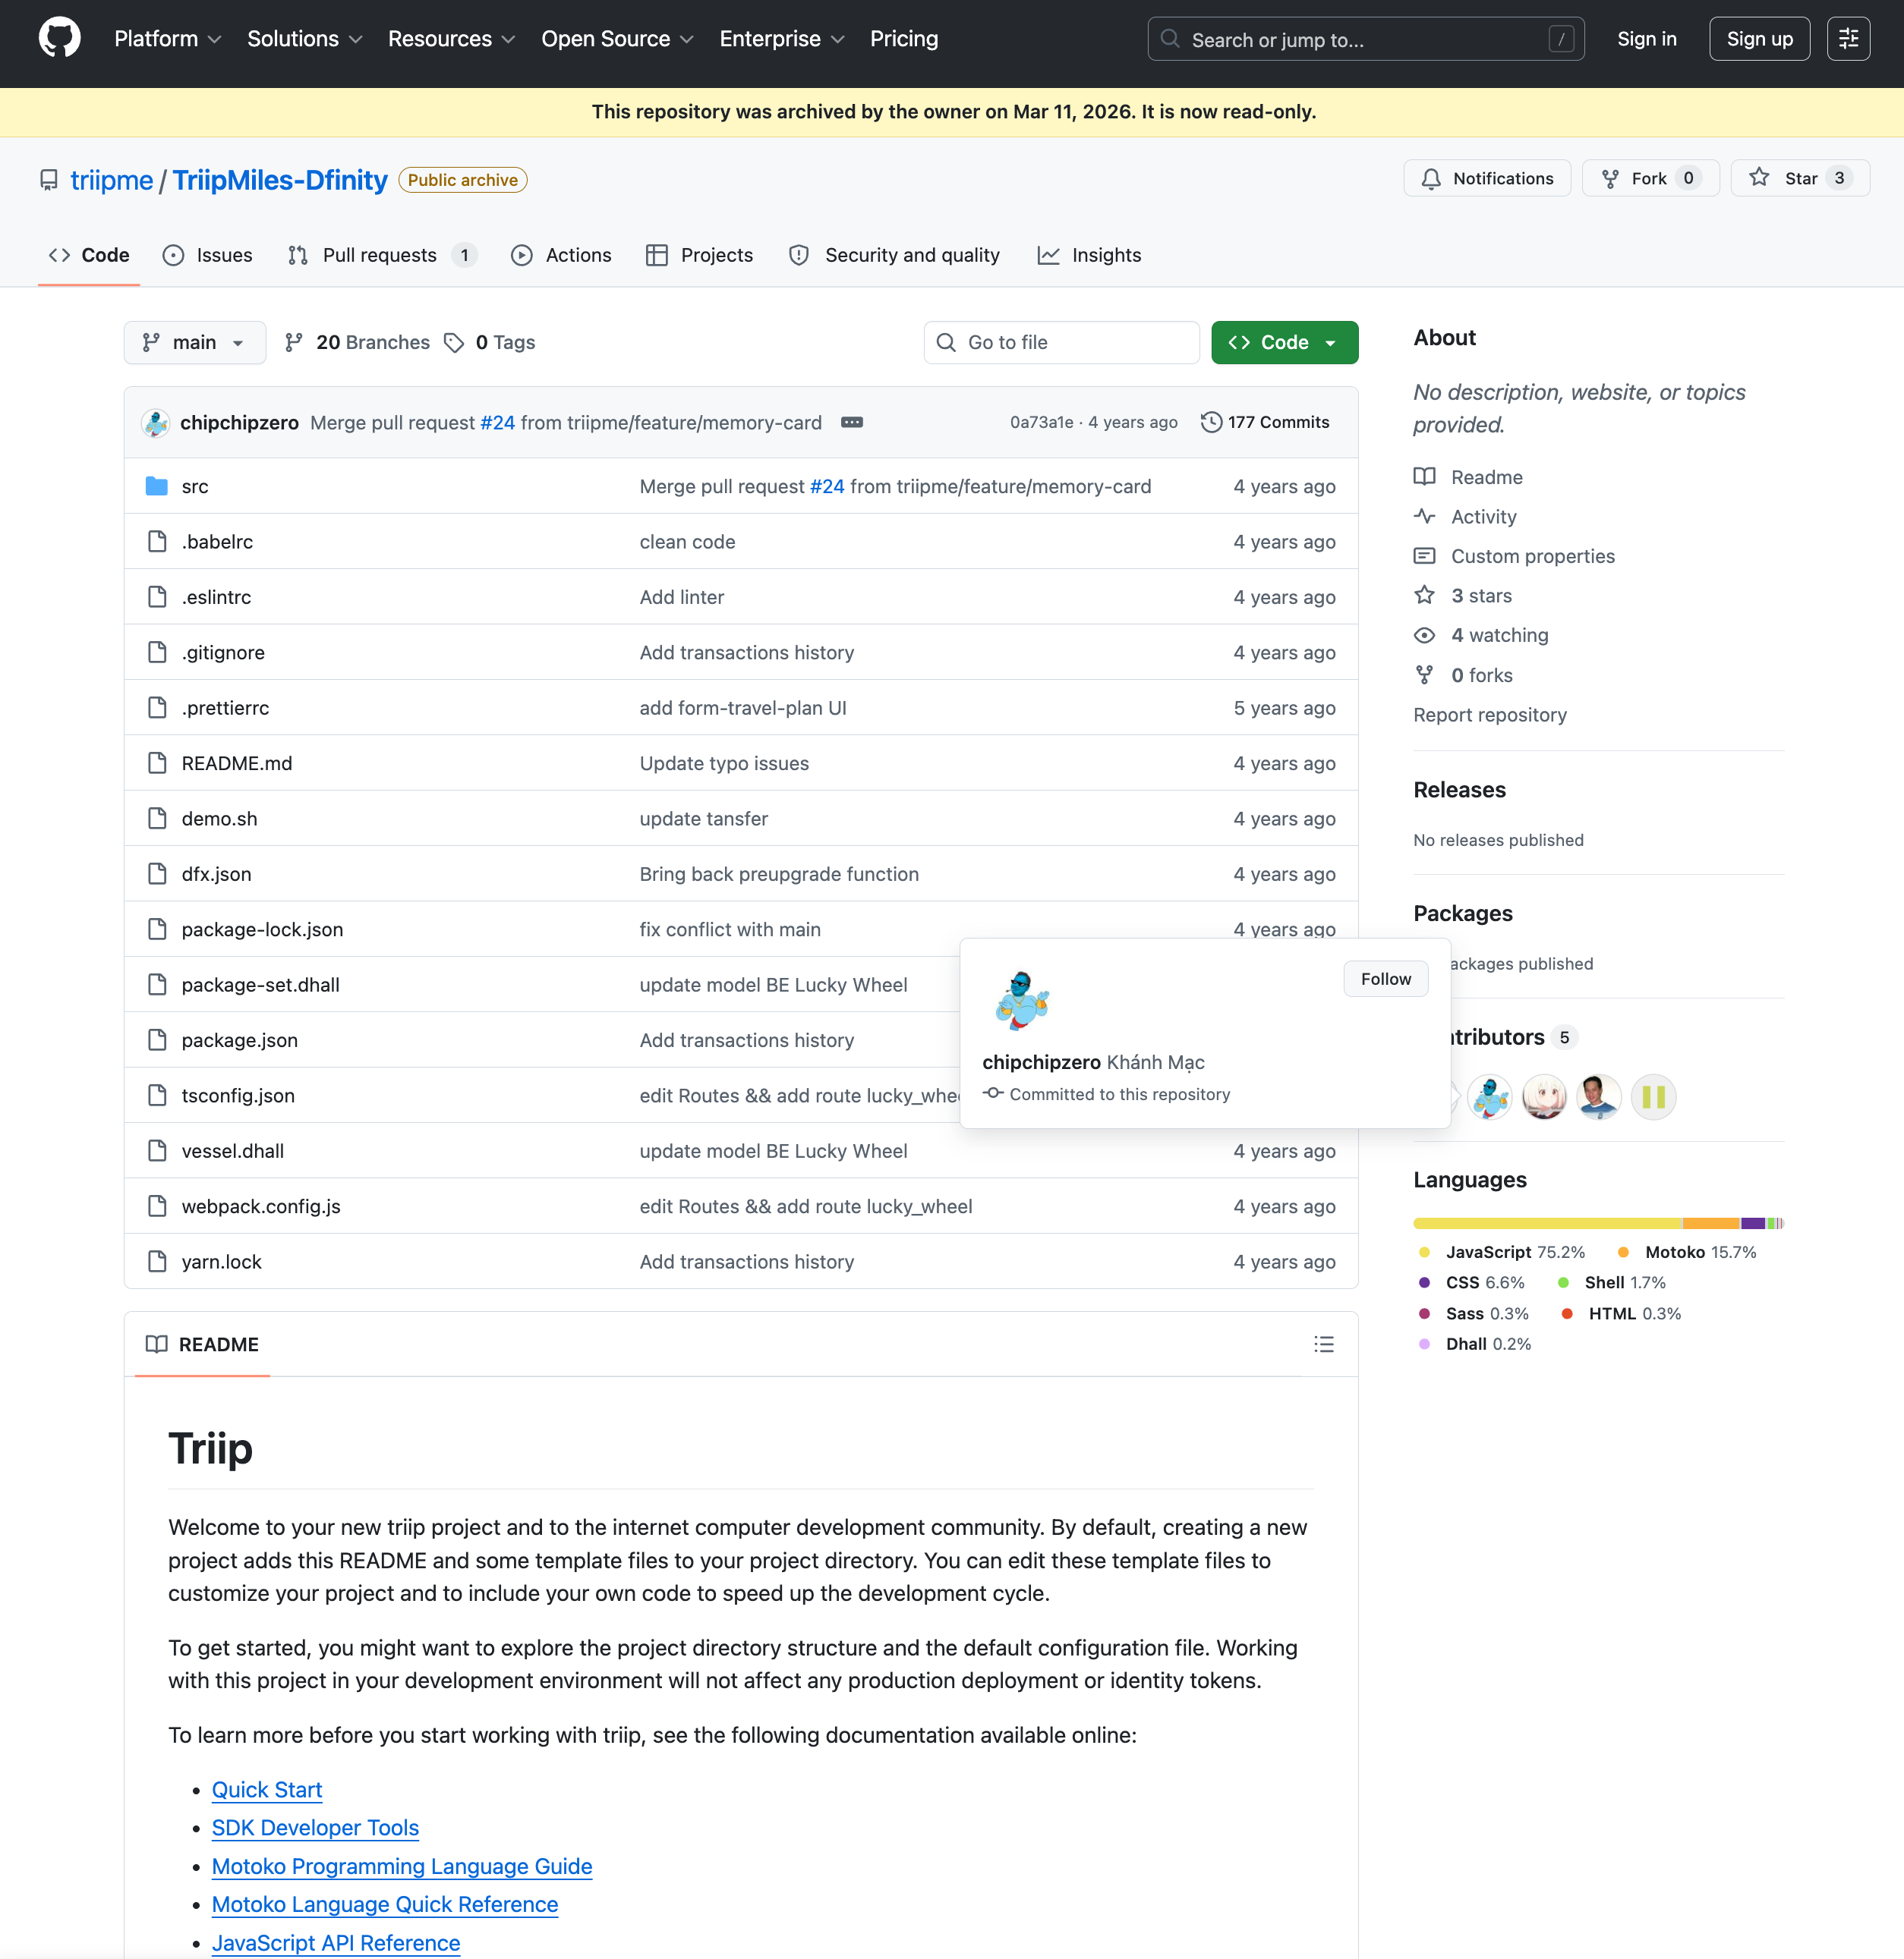The height and width of the screenshot is (1959, 1904).
Task: Open the package-set.dhall file
Action: point(260,986)
